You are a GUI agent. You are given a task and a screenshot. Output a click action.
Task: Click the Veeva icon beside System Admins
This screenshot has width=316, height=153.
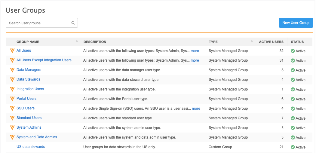point(12,128)
